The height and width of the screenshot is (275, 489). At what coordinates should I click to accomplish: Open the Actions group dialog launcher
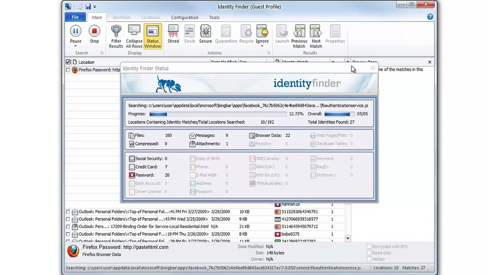[x=268, y=53]
